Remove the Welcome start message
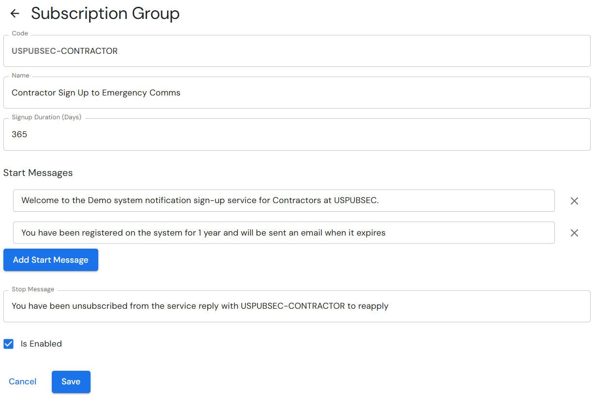The image size is (595, 395). (574, 201)
